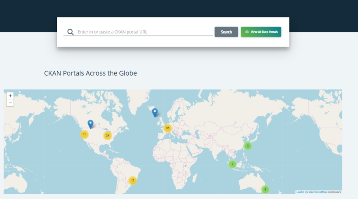Open the cluster marker labeled 11
Screen dimensions: 358x199
point(85,135)
